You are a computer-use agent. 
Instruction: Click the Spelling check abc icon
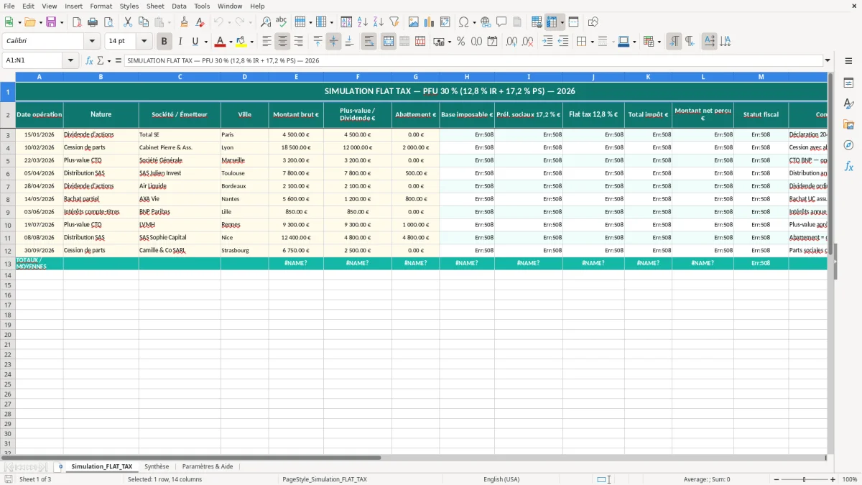click(281, 22)
